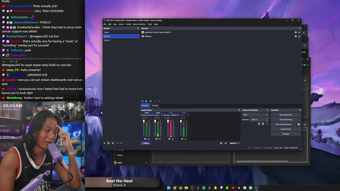
Task: Toggle Desktop Audio monitoring headphone icon
Action: tap(148, 139)
